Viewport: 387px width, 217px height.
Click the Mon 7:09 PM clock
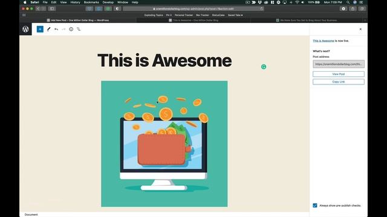[333, 2]
